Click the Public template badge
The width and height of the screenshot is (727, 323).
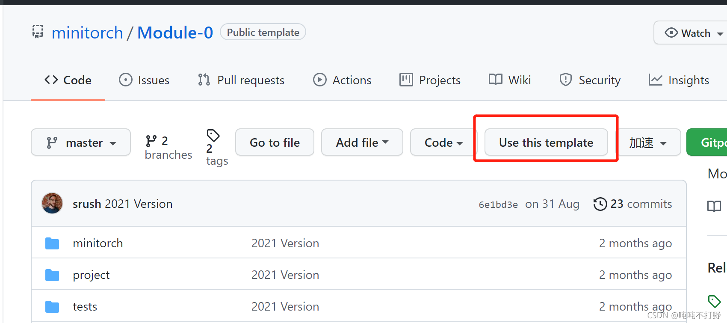263,32
